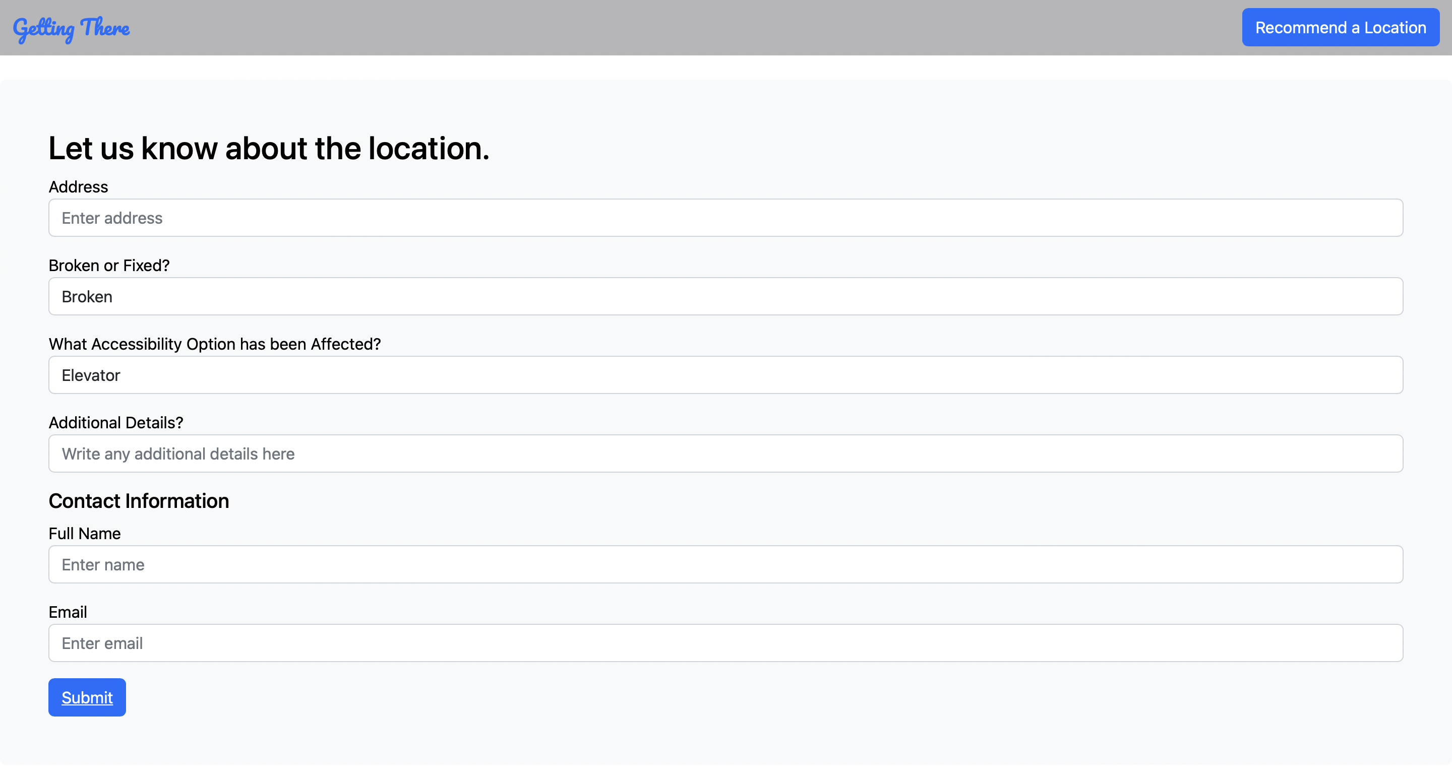This screenshot has height=779, width=1452.
Task: Click the Email label text
Action: (68, 612)
